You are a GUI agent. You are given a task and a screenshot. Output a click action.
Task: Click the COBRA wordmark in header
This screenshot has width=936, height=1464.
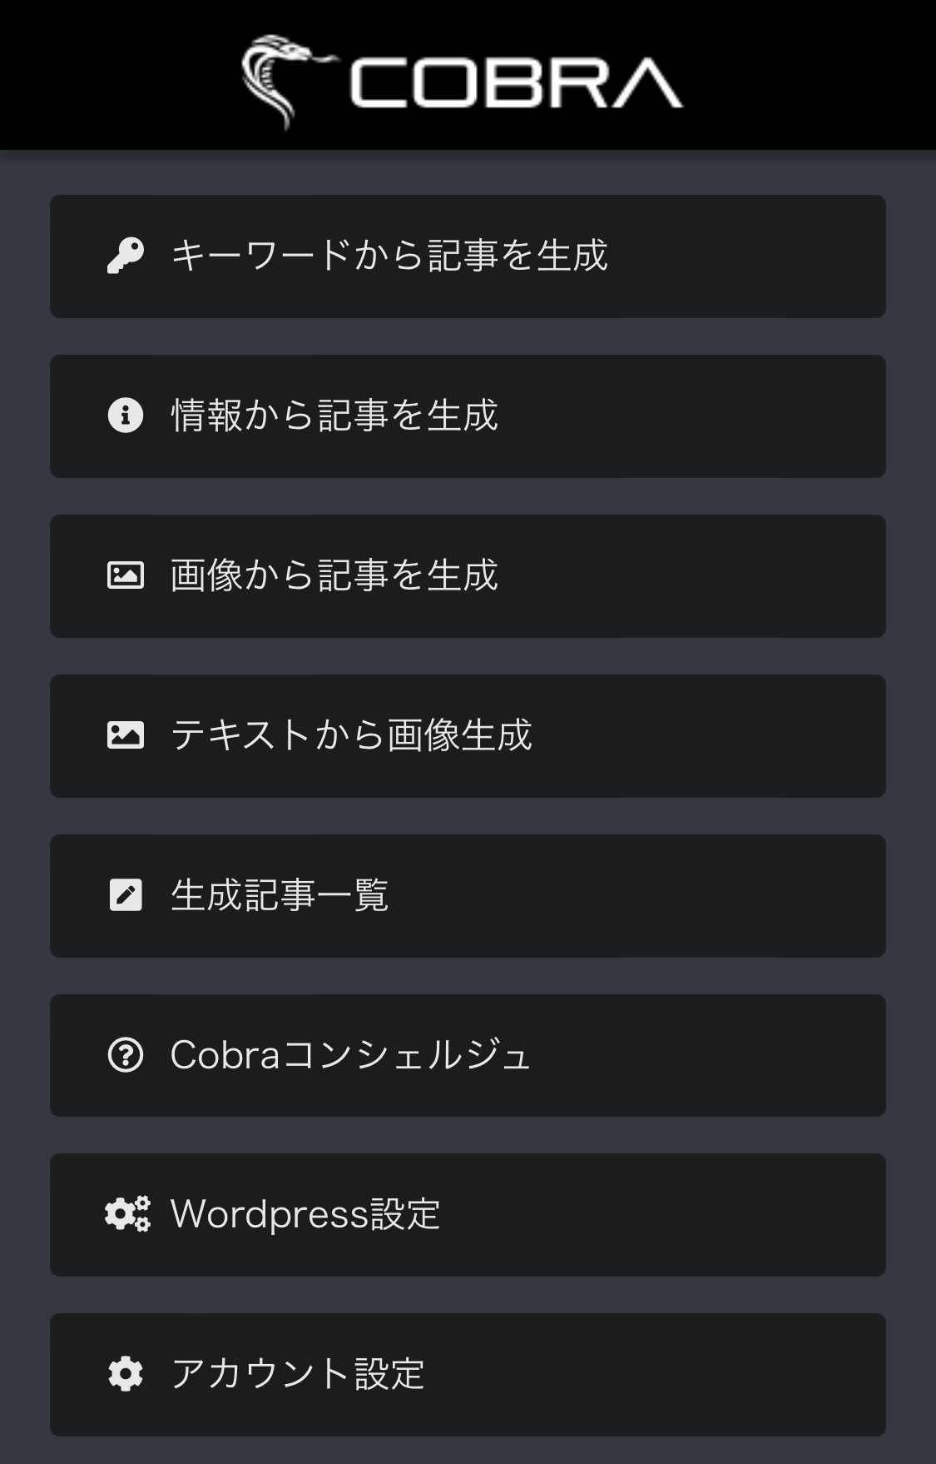[516, 82]
